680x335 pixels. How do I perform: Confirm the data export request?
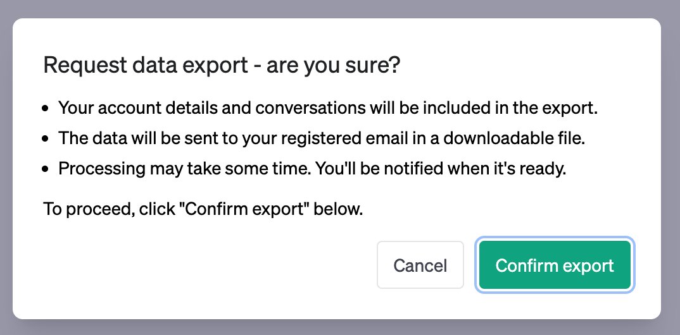(555, 265)
